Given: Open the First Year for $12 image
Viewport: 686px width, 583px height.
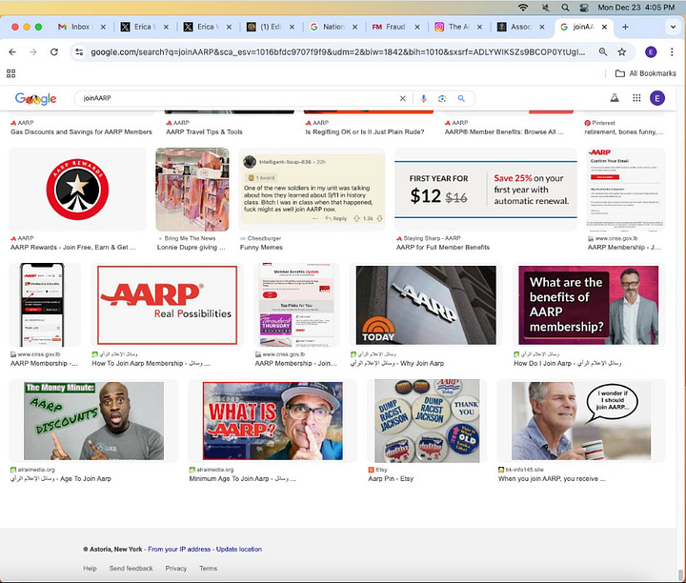Looking at the screenshot, I should pos(486,190).
